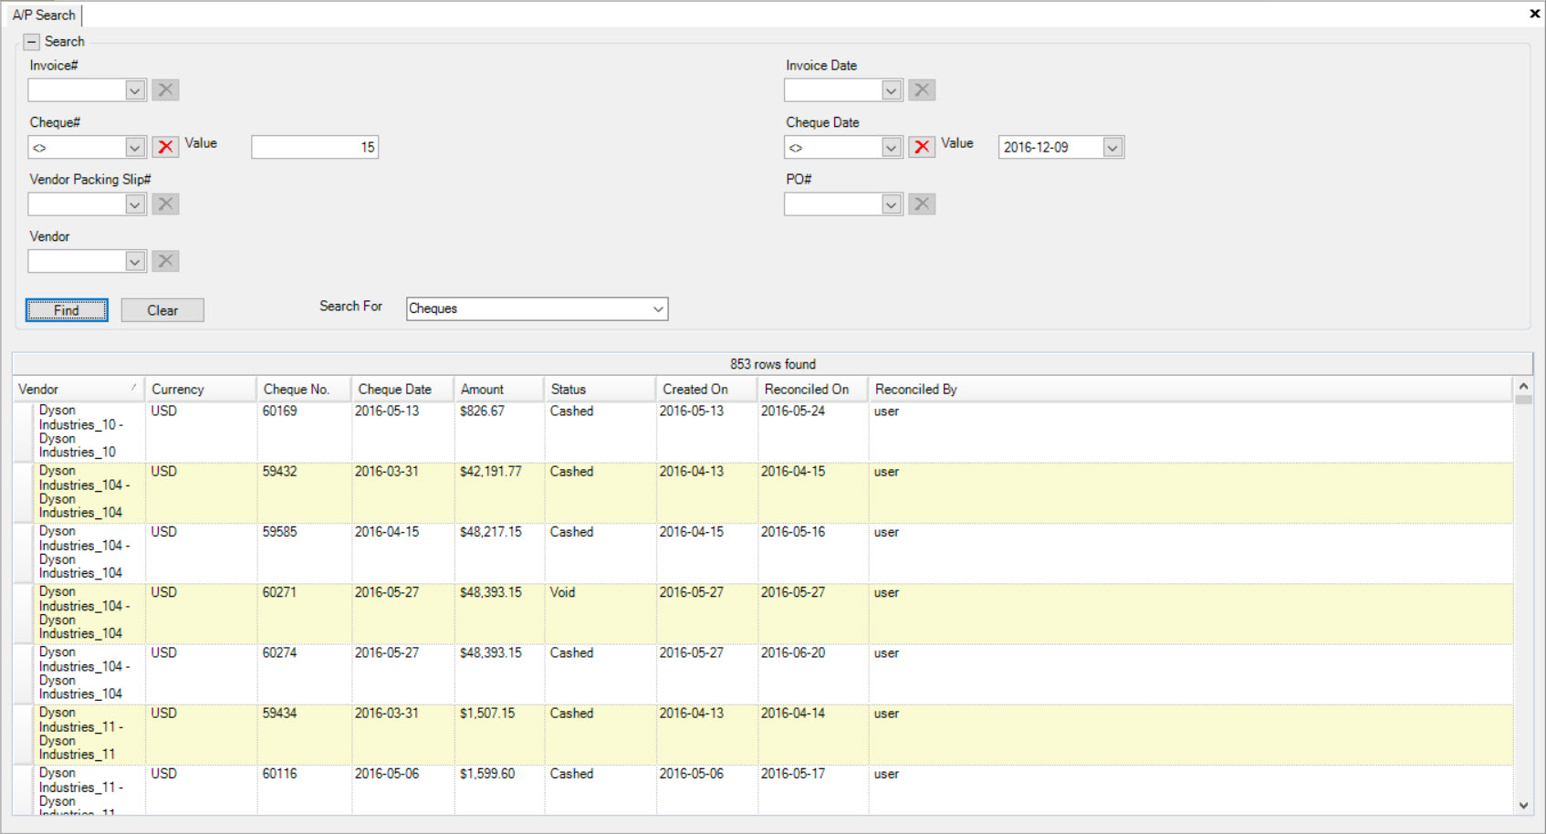This screenshot has width=1546, height=834.
Task: Click Reconciled On date 2016-05-24
Action: [x=813, y=433]
